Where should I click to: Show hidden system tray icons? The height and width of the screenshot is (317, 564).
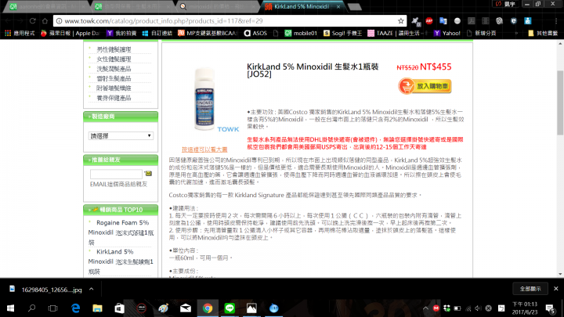click(x=425, y=308)
